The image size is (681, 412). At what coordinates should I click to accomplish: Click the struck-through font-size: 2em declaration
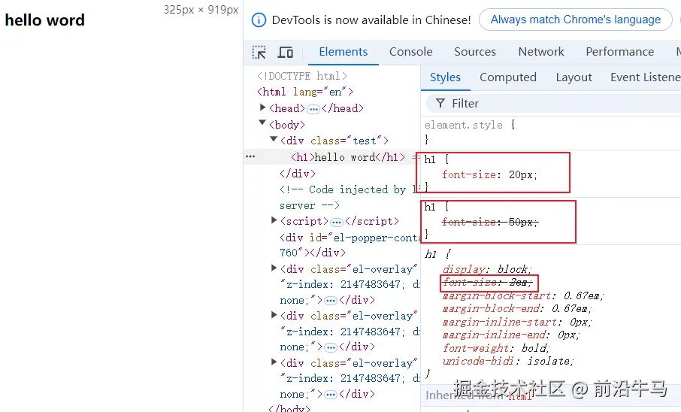(487, 283)
